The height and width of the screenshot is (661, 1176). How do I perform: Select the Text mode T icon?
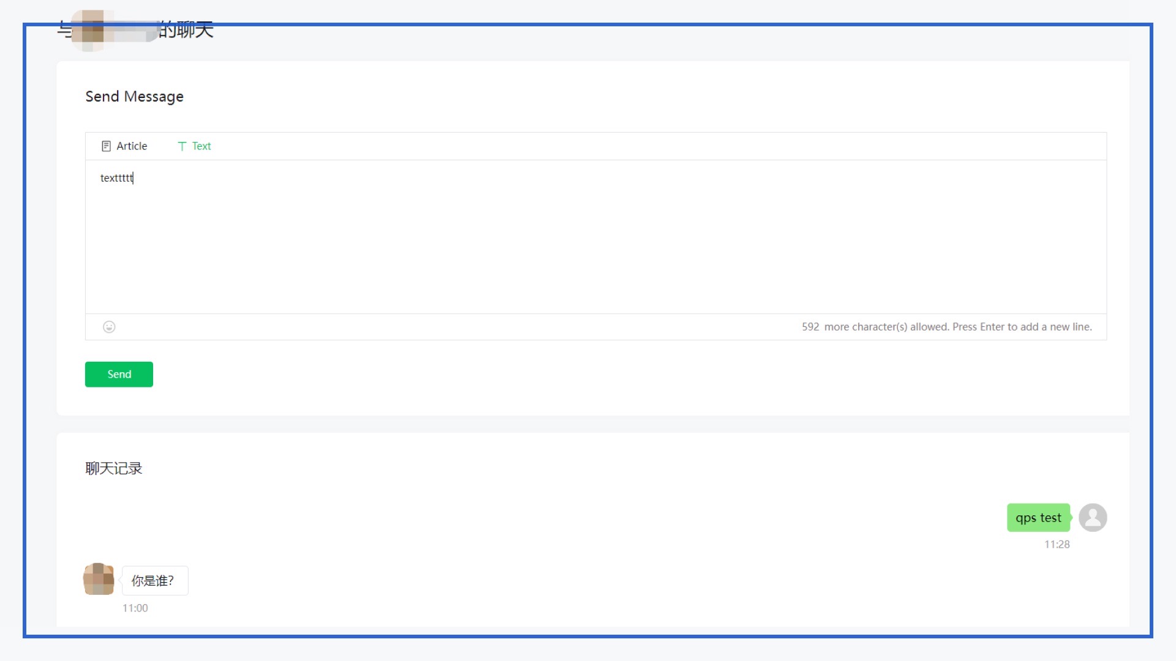pyautogui.click(x=182, y=146)
